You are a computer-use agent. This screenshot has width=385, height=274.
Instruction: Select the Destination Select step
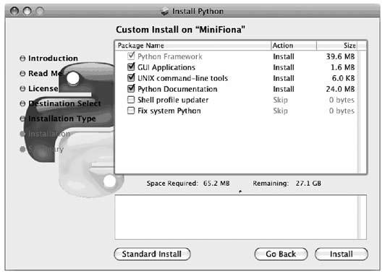tap(64, 103)
